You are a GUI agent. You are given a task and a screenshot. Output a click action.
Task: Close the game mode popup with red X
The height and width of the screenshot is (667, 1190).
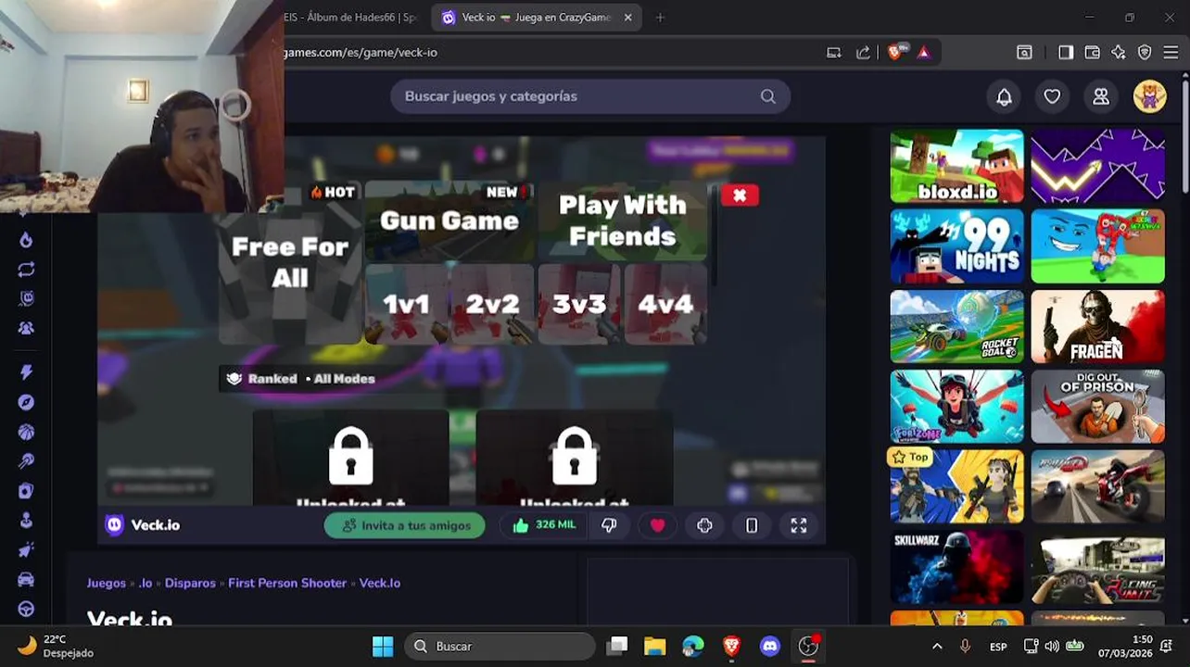pos(740,195)
